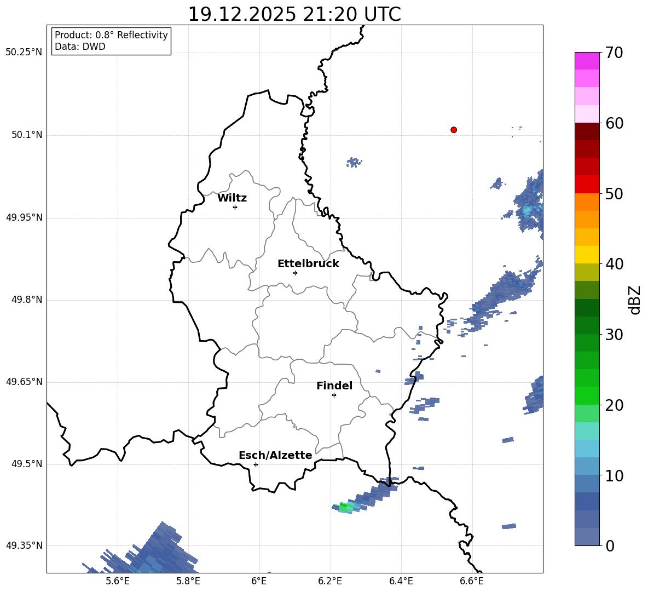Click the red dot marker on the map

coord(454,130)
